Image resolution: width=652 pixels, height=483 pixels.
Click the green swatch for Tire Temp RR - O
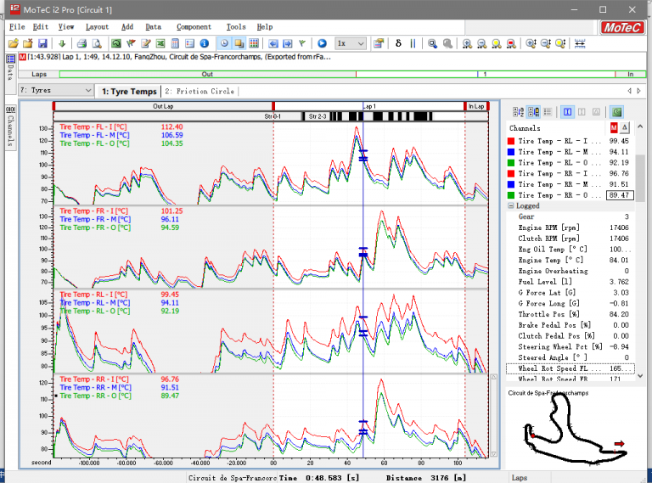point(511,195)
